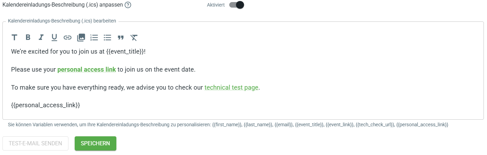
Task: Click the Aktiviert label
Action: tap(216, 5)
